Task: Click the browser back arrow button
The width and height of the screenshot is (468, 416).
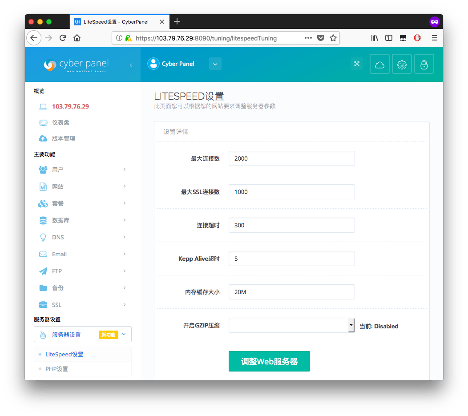Action: point(34,38)
